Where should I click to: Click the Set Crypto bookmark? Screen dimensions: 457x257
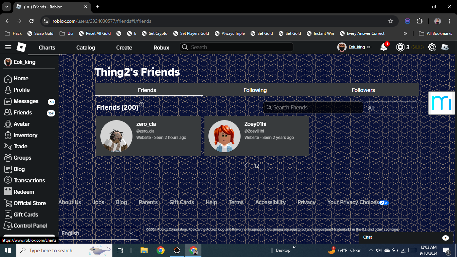point(155,33)
